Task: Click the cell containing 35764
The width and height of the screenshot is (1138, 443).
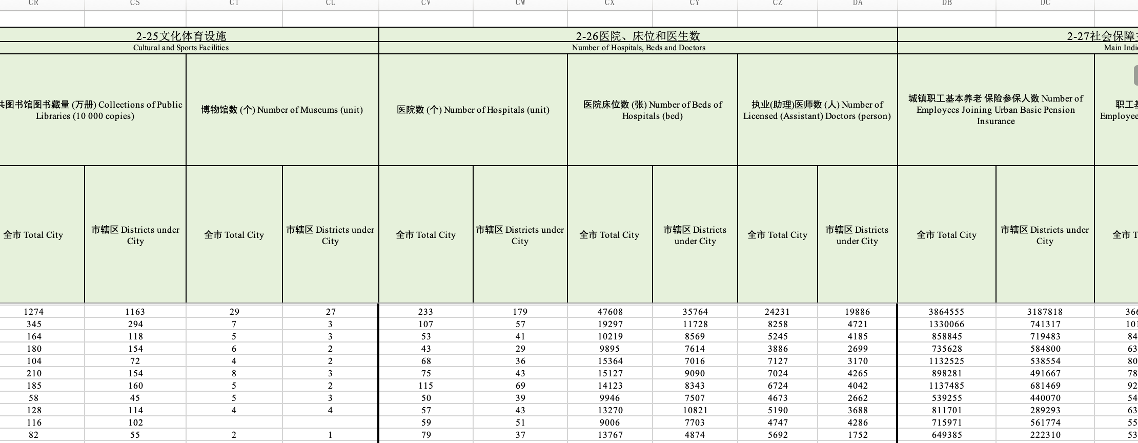Action: (x=695, y=312)
